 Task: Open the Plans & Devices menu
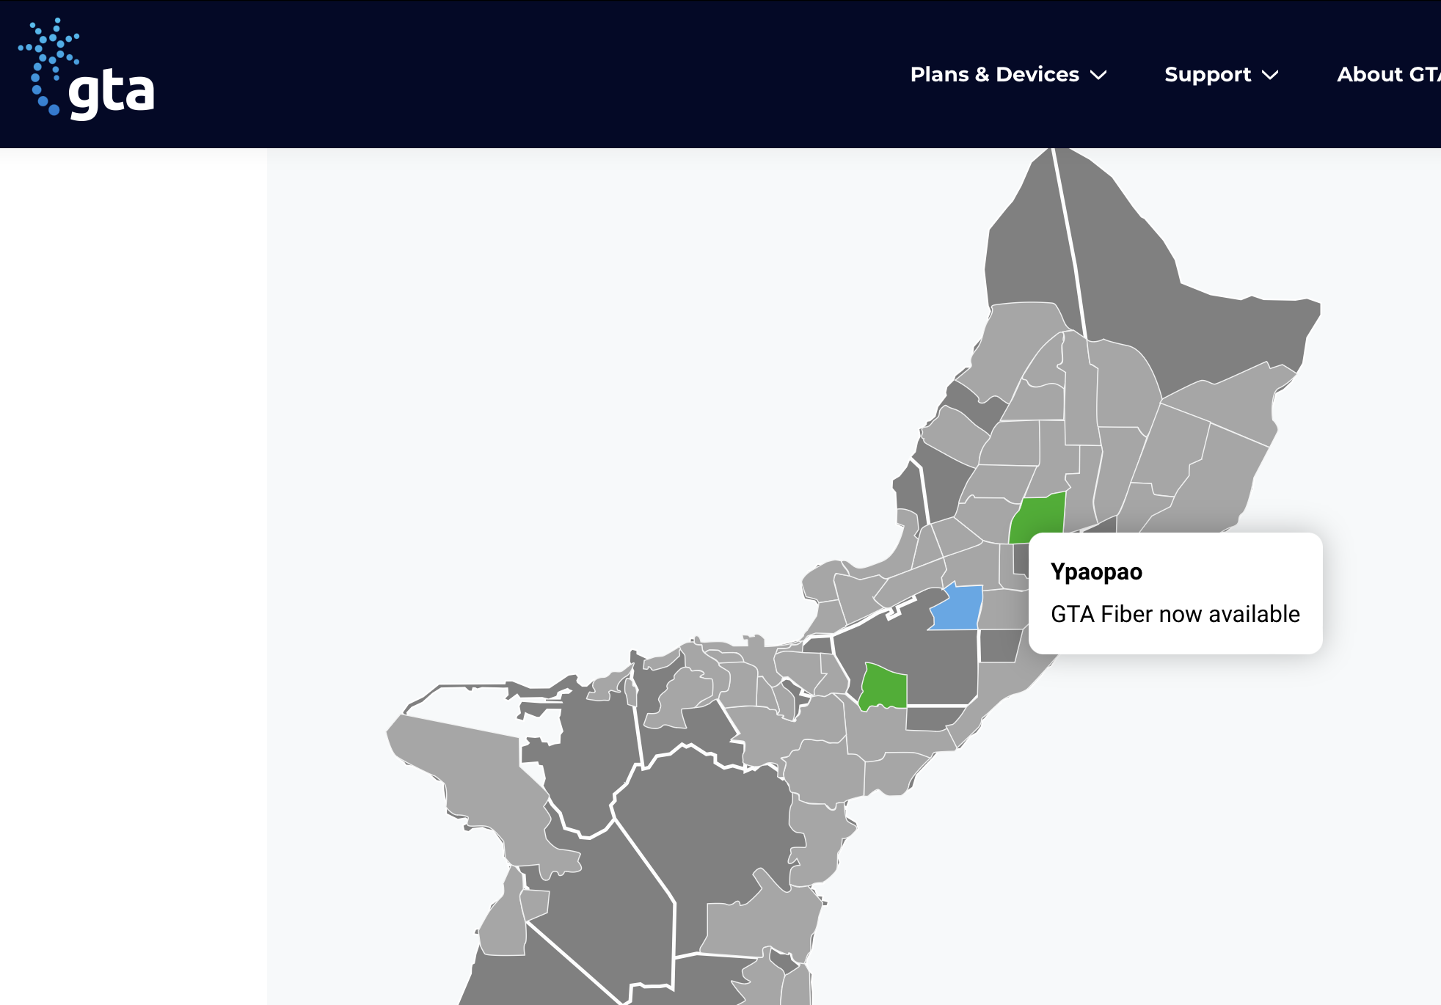click(x=1008, y=75)
